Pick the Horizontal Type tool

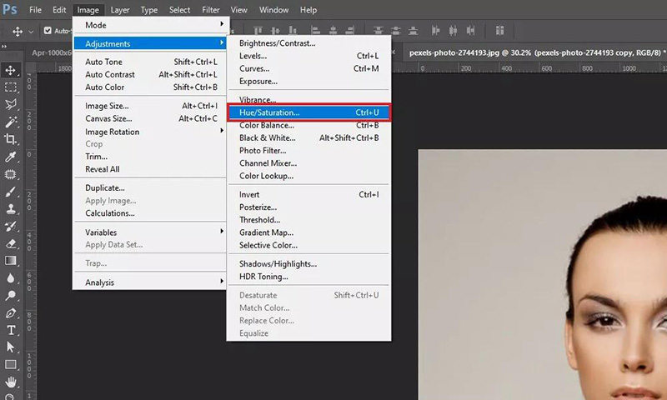point(12,330)
